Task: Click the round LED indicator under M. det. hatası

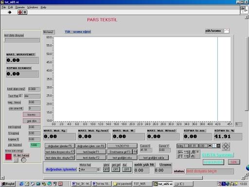Action: pos(23,160)
